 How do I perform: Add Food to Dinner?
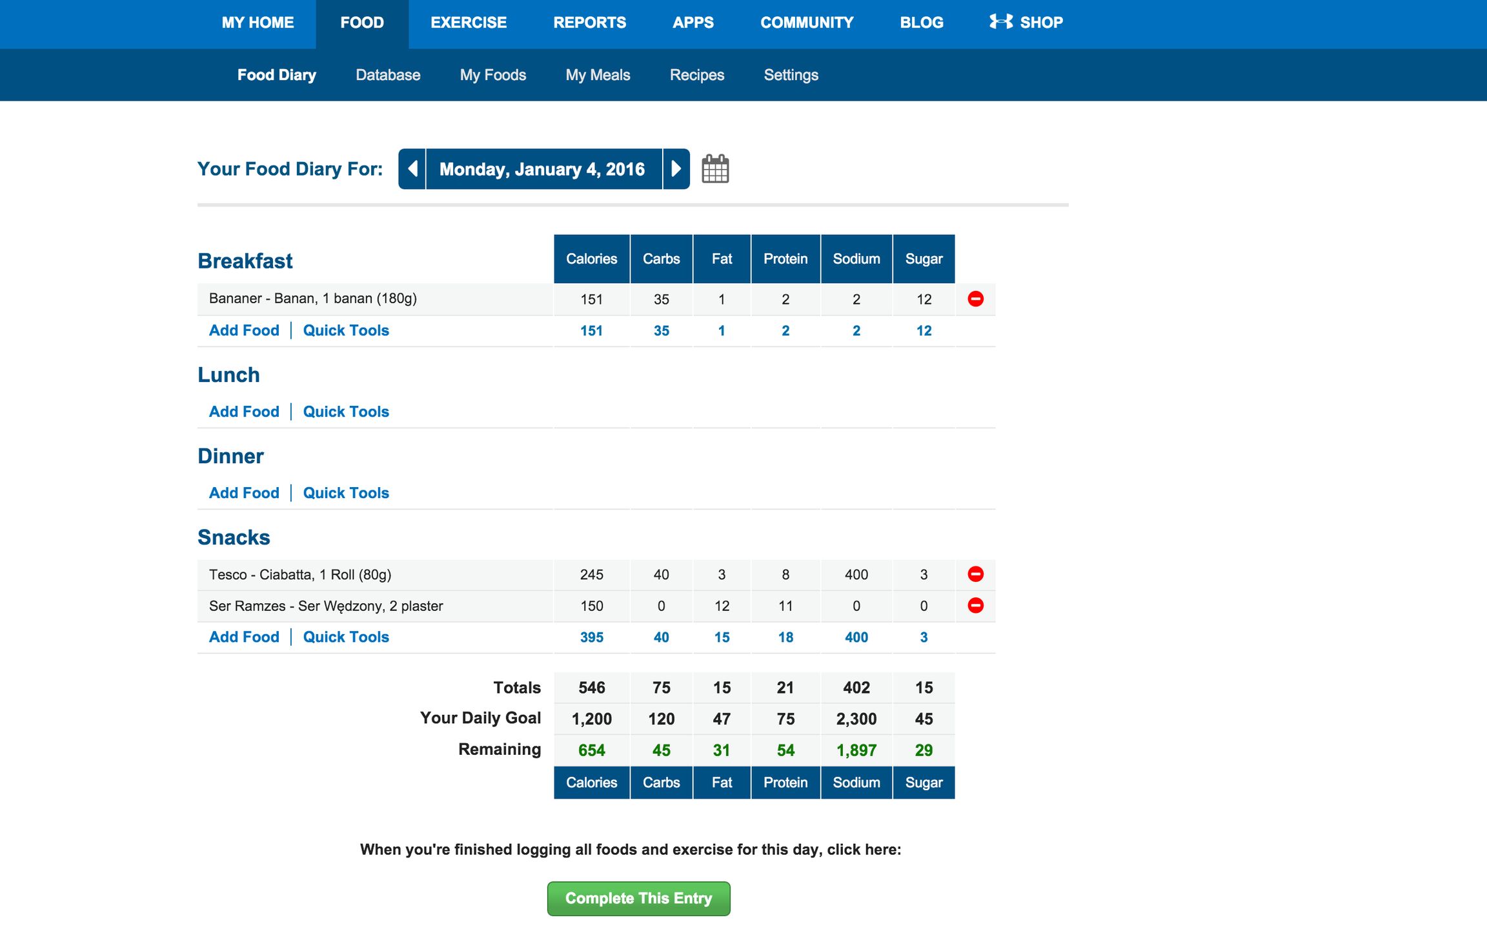point(244,493)
